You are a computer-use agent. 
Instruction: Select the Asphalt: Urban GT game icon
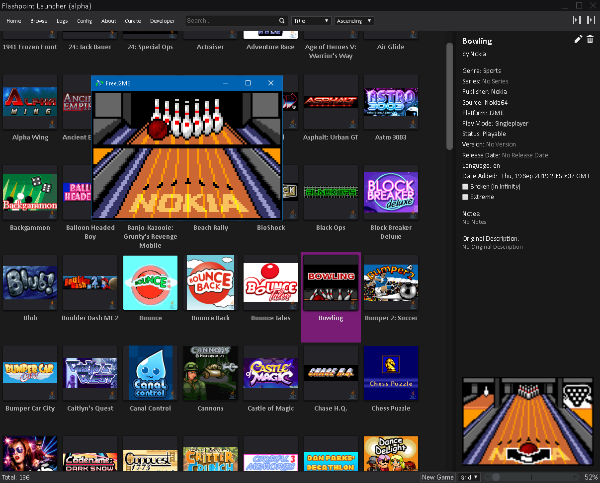click(331, 102)
